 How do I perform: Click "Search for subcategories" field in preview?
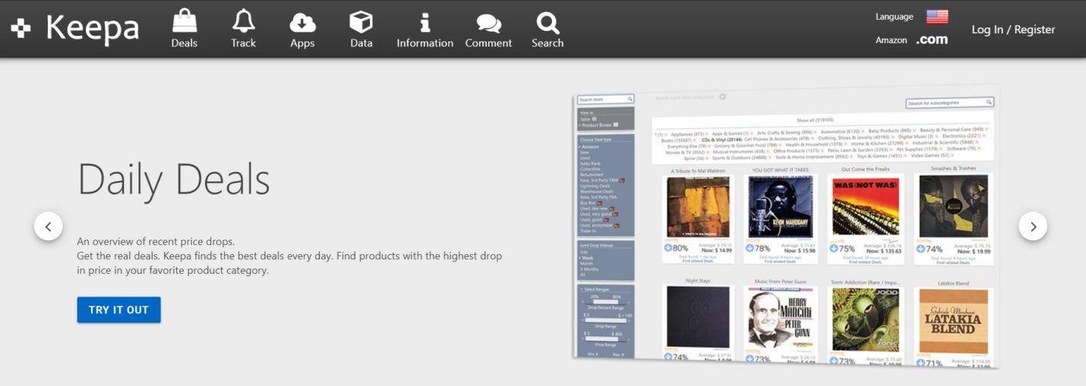pyautogui.click(x=949, y=102)
